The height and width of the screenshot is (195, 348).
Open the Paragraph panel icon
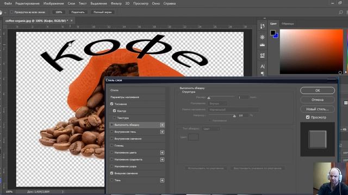[262, 74]
